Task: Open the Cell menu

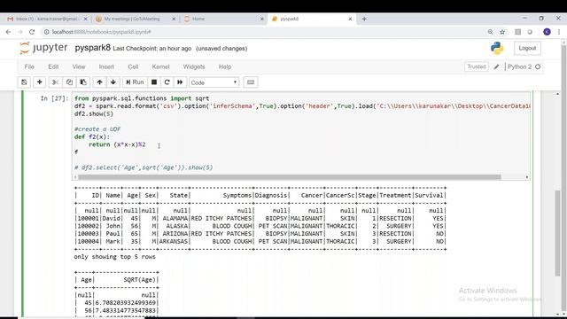Action: click(133, 67)
